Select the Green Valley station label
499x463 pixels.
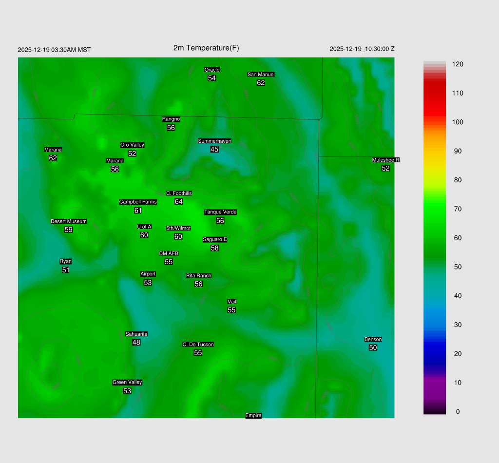(127, 382)
